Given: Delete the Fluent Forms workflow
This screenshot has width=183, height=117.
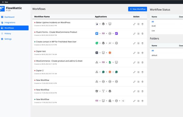Looking at the screenshot, I should [142, 34].
